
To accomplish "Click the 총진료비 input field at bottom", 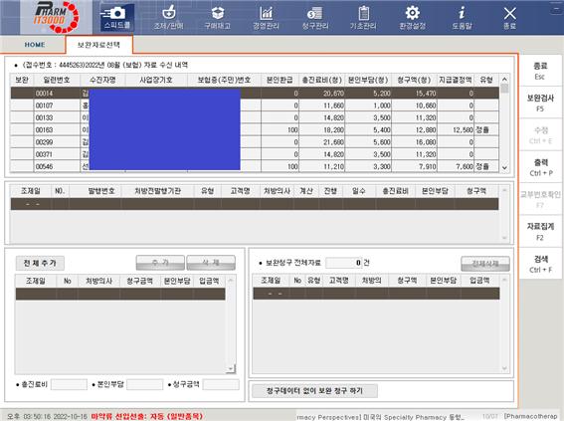I will point(69,384).
